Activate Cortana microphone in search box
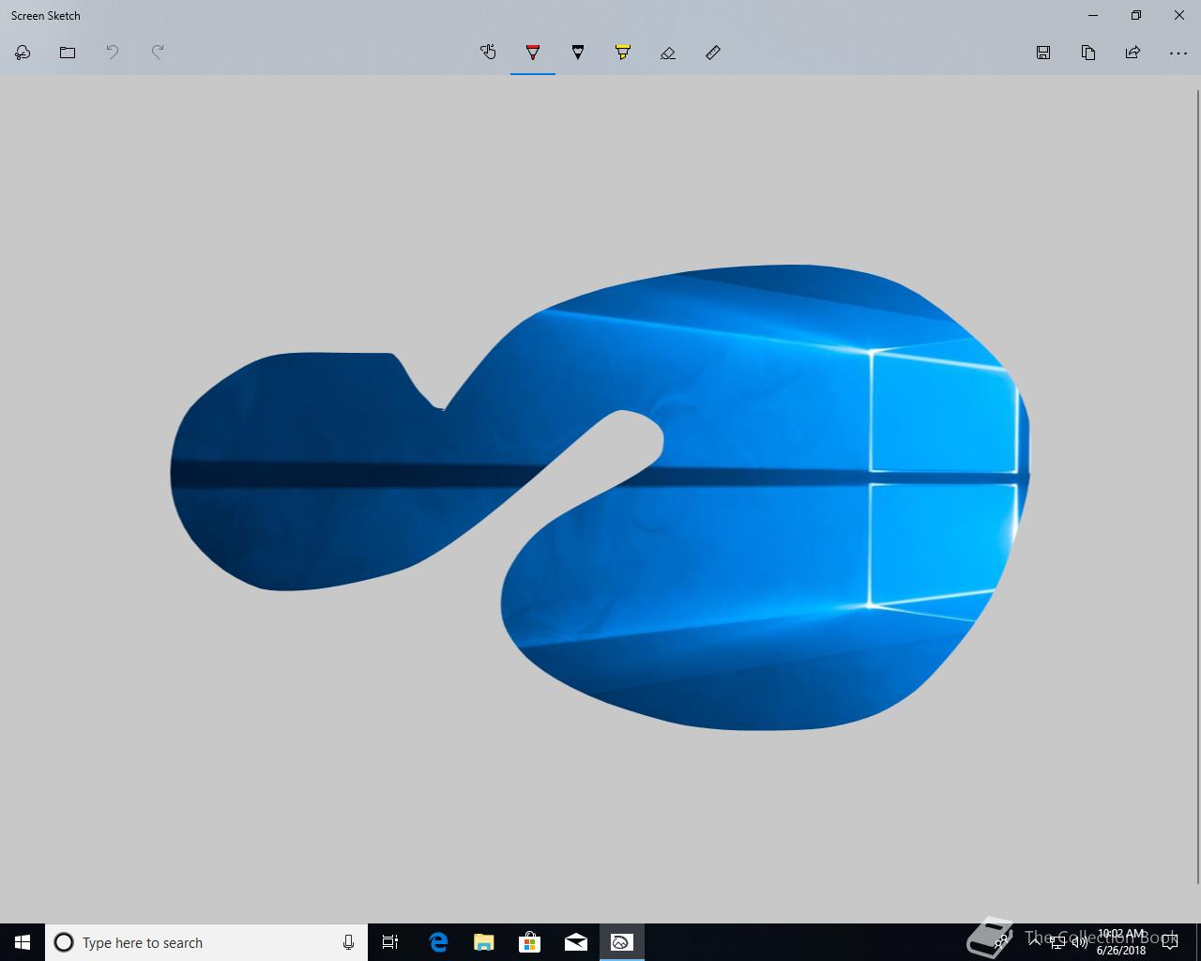Image resolution: width=1201 pixels, height=961 pixels. [348, 942]
